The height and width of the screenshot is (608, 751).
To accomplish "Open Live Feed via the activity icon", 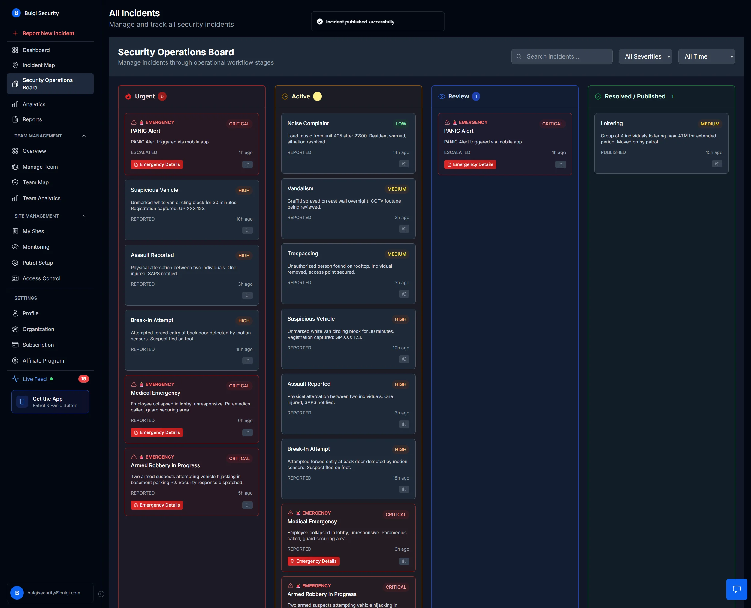I will point(15,379).
